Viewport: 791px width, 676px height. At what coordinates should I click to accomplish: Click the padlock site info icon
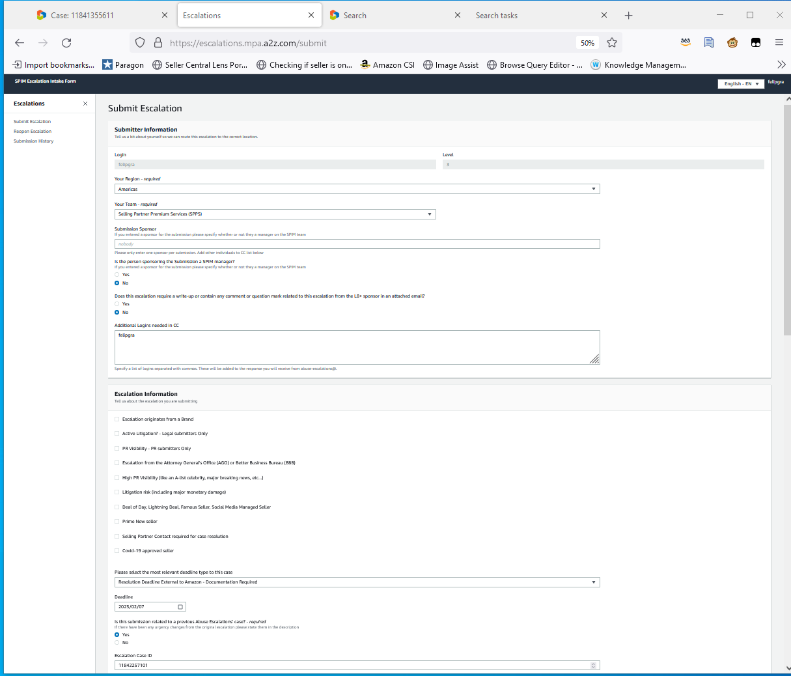158,43
